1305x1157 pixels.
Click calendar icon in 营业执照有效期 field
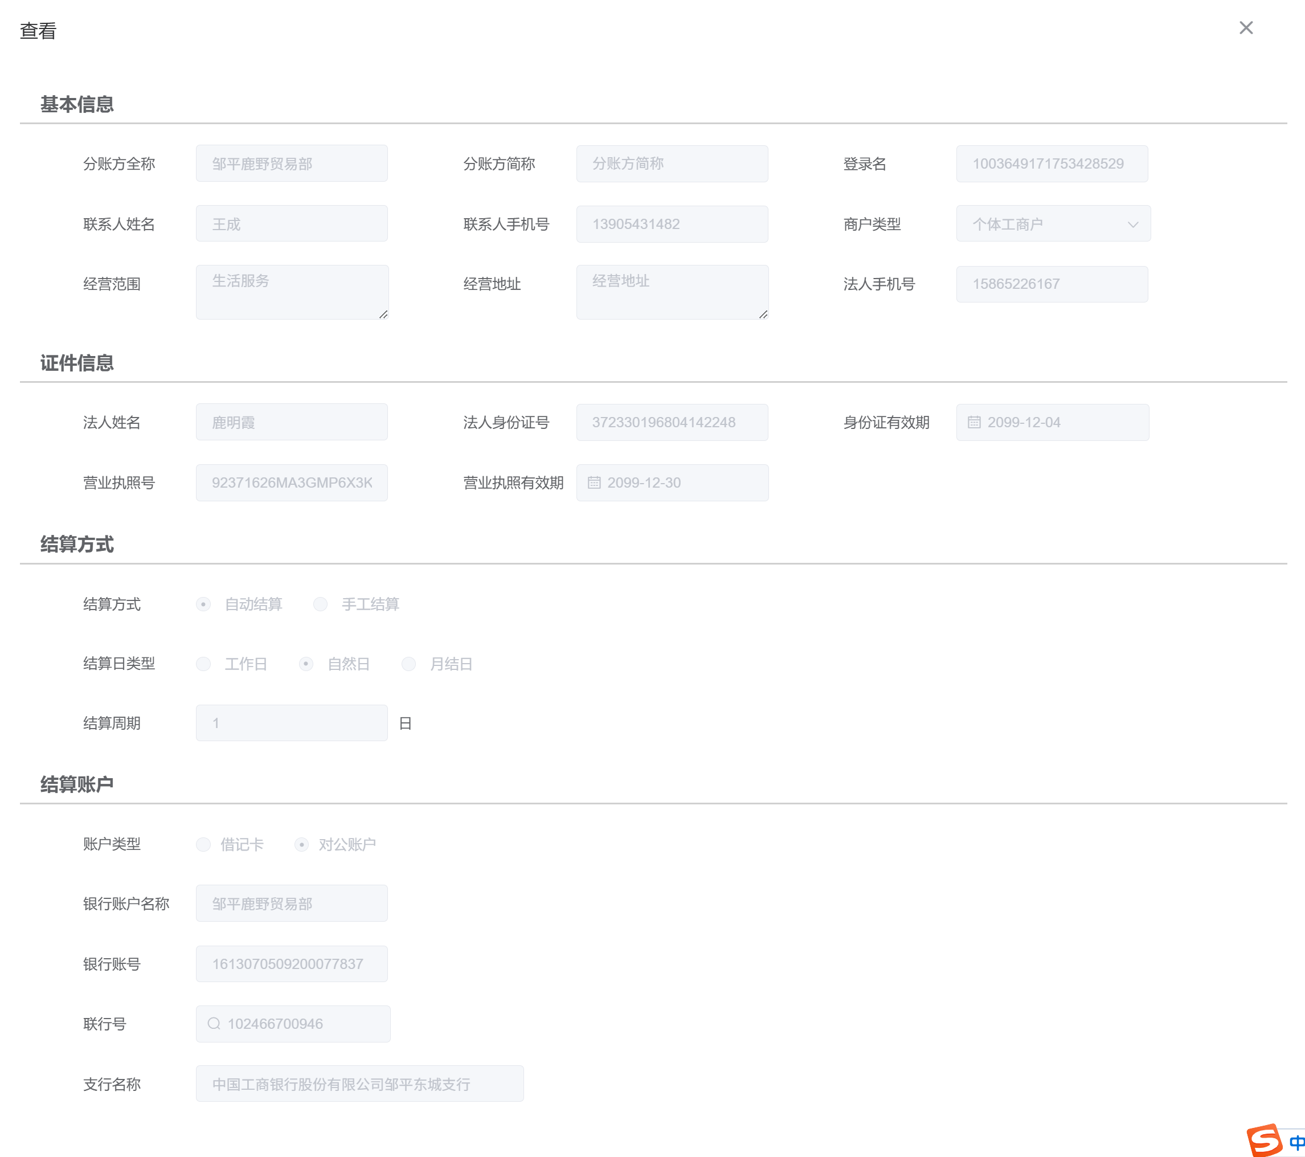[594, 483]
